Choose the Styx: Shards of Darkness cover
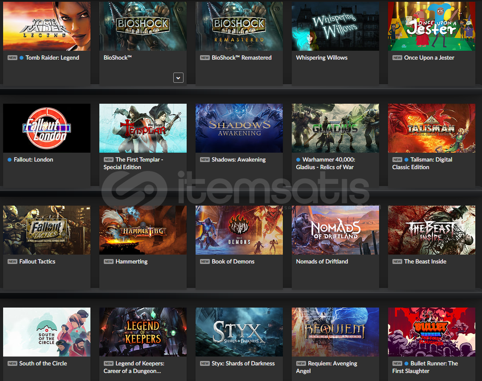This screenshot has width=482, height=381. click(x=239, y=332)
